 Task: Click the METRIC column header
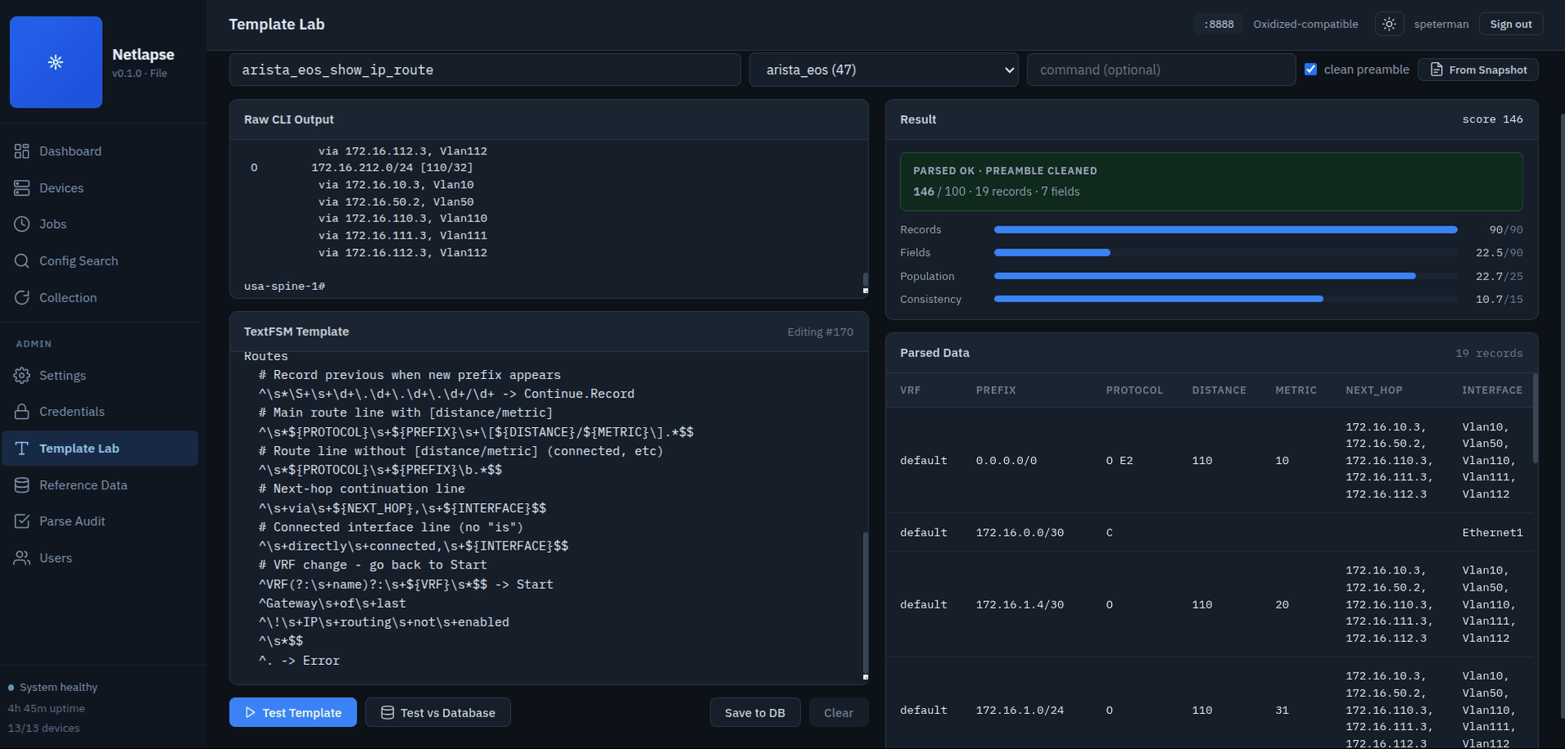1296,390
